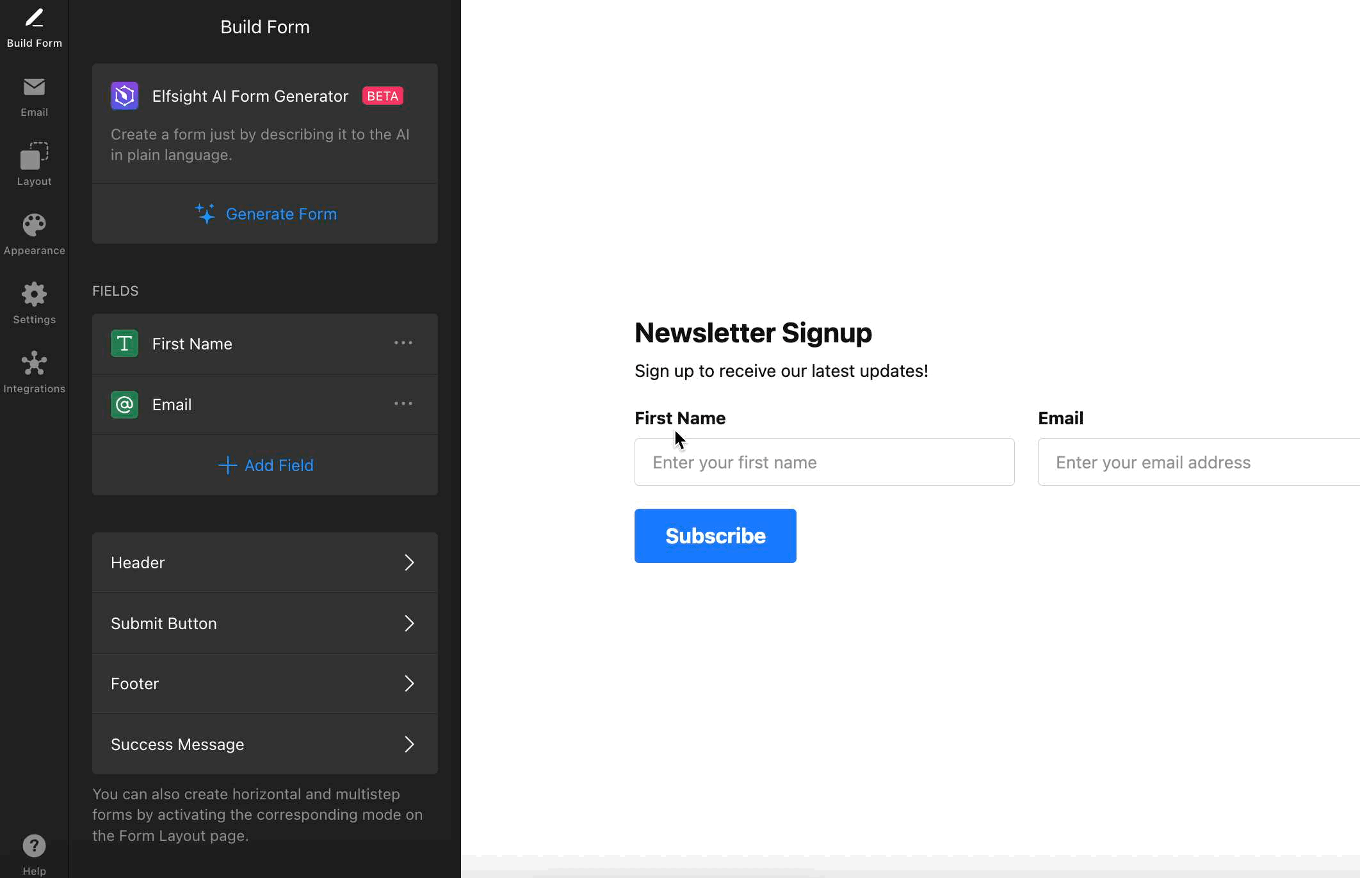Screen dimensions: 1360x878
Task: Click the first name input box
Action: [x=824, y=462]
